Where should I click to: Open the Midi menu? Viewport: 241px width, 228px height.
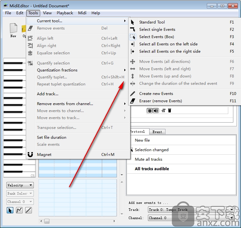click(82, 13)
